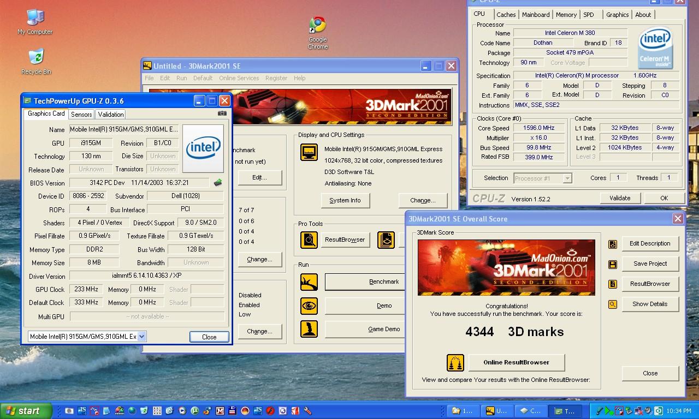Click the red M icon in quick launch
Image resolution: width=699 pixels, height=419 pixels.
220,411
